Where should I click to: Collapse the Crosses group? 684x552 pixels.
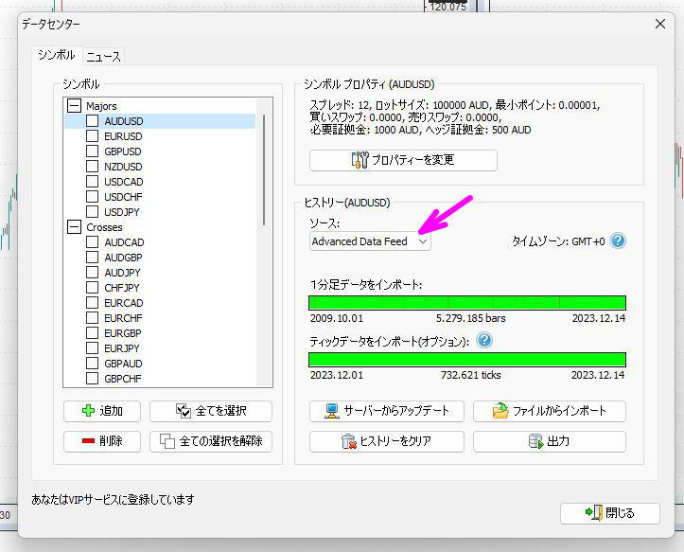click(74, 227)
